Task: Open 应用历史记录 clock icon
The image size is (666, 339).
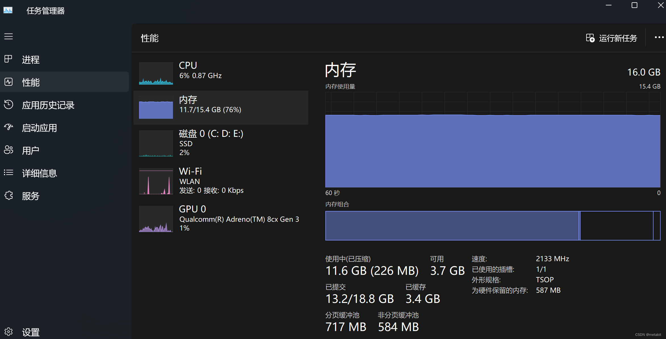Action: coord(9,104)
